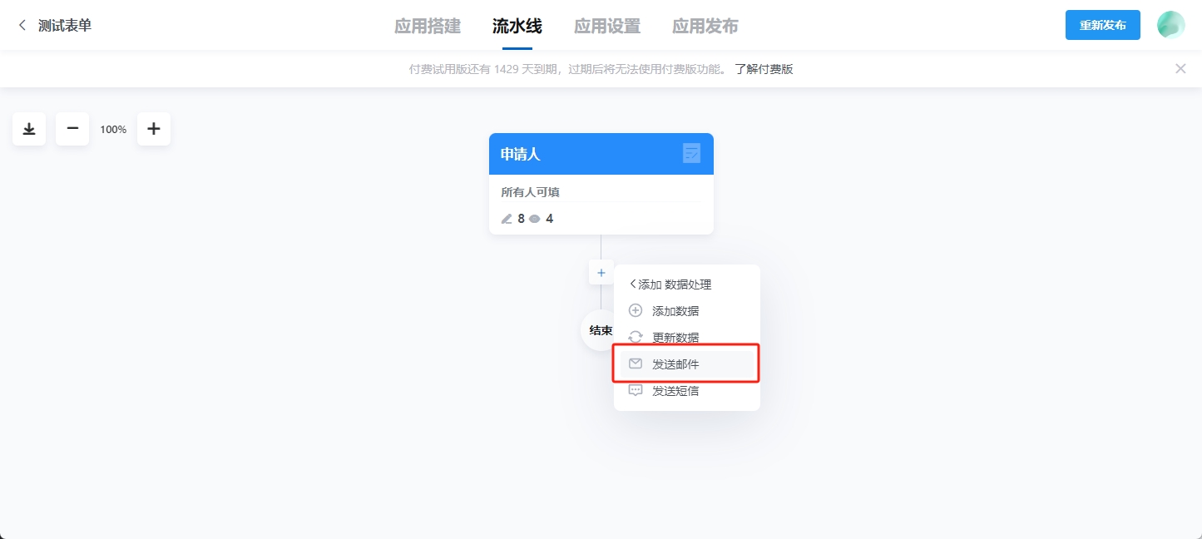Click the message bubble icon beside 发送短信
The height and width of the screenshot is (539, 1202).
click(x=635, y=390)
